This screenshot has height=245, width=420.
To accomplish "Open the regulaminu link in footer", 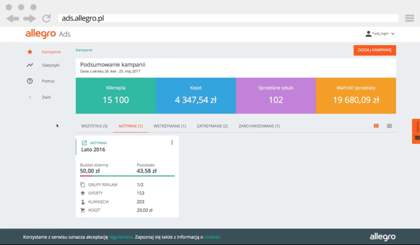I will [x=121, y=237].
